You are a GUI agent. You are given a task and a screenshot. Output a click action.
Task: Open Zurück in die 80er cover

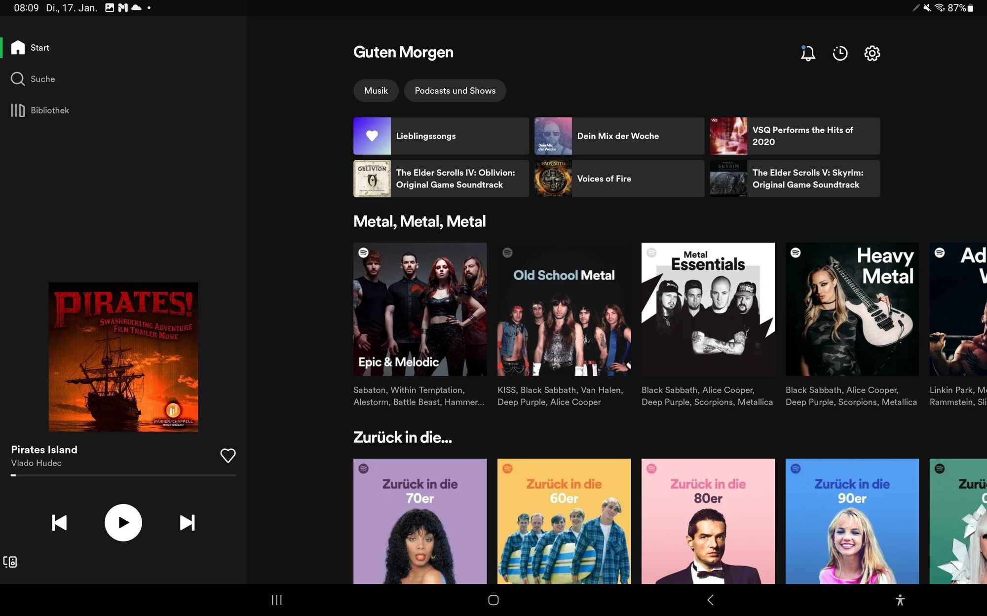tap(708, 521)
